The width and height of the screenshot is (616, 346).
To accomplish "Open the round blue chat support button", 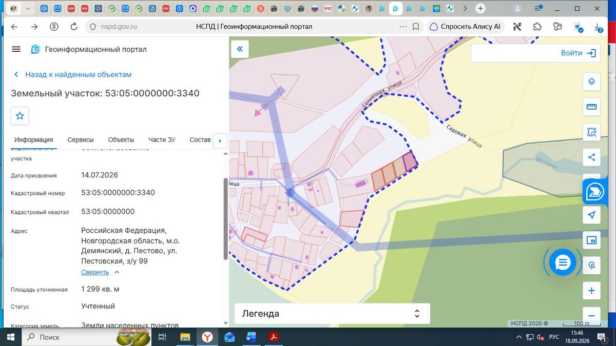I will point(563,262).
